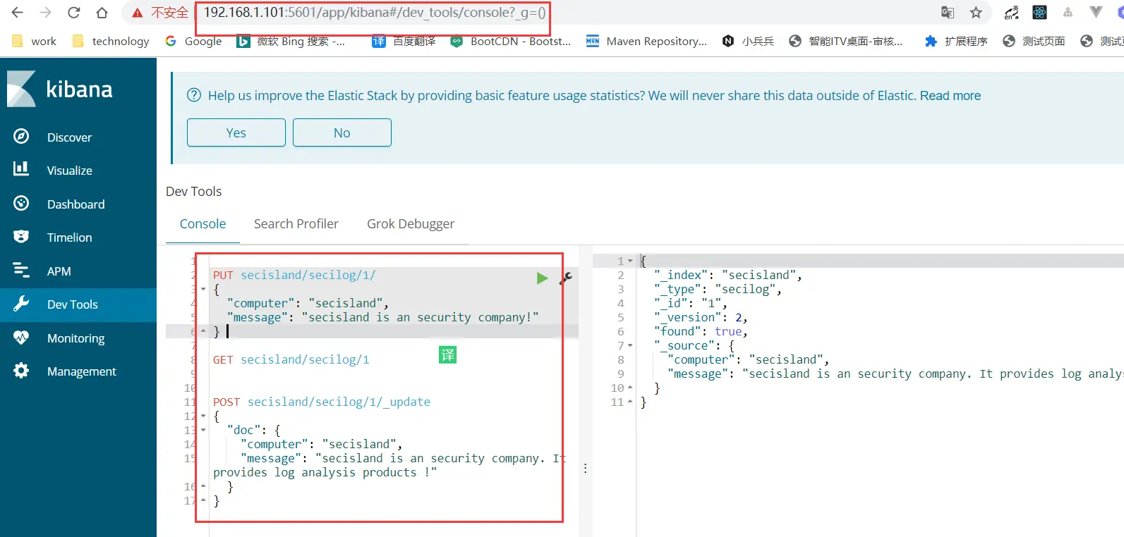Fold the "doc" object at line 13

203,430
